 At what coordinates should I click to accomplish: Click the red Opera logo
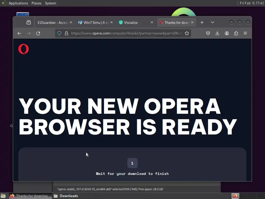pyautogui.click(x=24, y=49)
